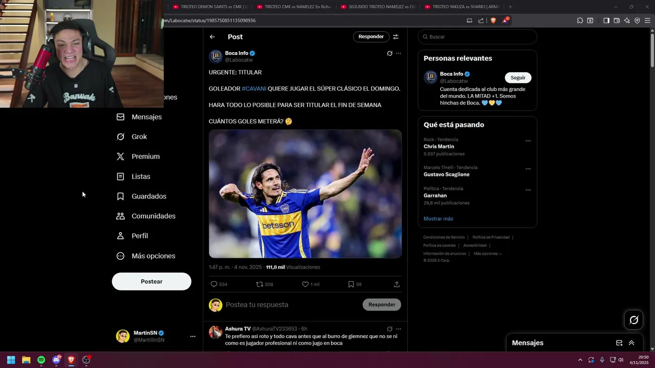Click the Brave Rewards triangle icon

[x=505, y=20]
